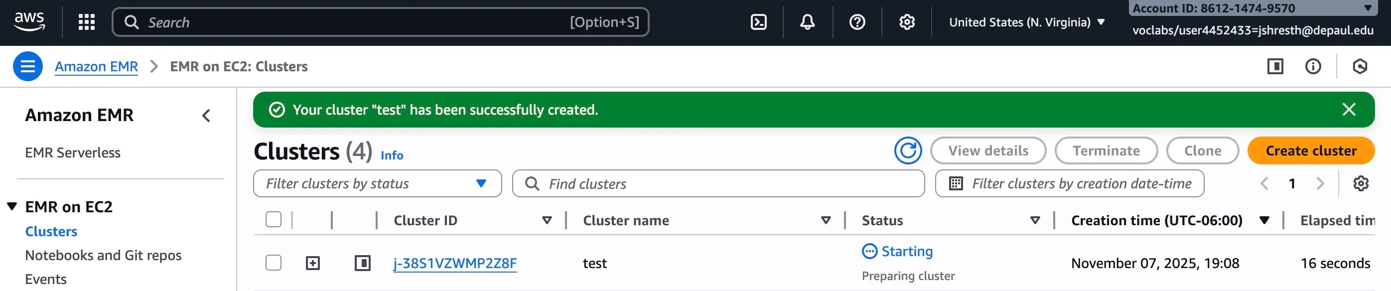
Task: Open the AWS home logo
Action: 29,22
